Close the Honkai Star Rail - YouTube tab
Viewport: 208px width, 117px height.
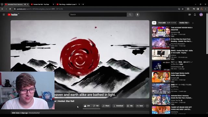(x=53, y=4)
